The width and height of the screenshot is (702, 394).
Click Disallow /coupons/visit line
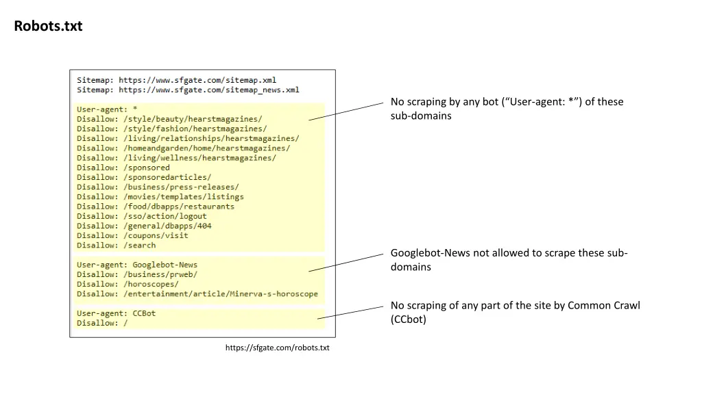(132, 235)
